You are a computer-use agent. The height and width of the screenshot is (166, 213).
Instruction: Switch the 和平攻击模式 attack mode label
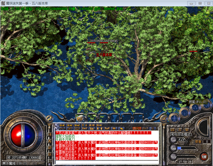point(181,134)
